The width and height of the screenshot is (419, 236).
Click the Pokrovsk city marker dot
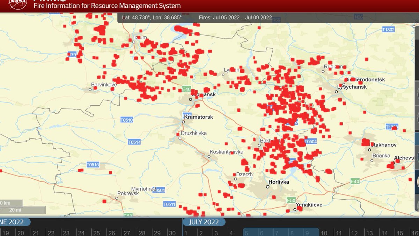(117, 198)
